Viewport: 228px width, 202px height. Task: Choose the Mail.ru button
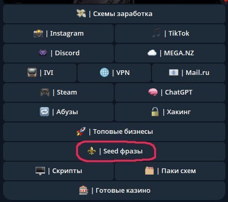coord(189,72)
